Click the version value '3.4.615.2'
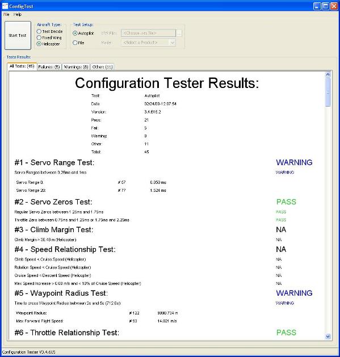This screenshot has height=357, width=340. [153, 112]
